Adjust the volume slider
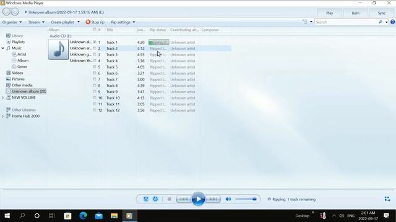 point(246,199)
